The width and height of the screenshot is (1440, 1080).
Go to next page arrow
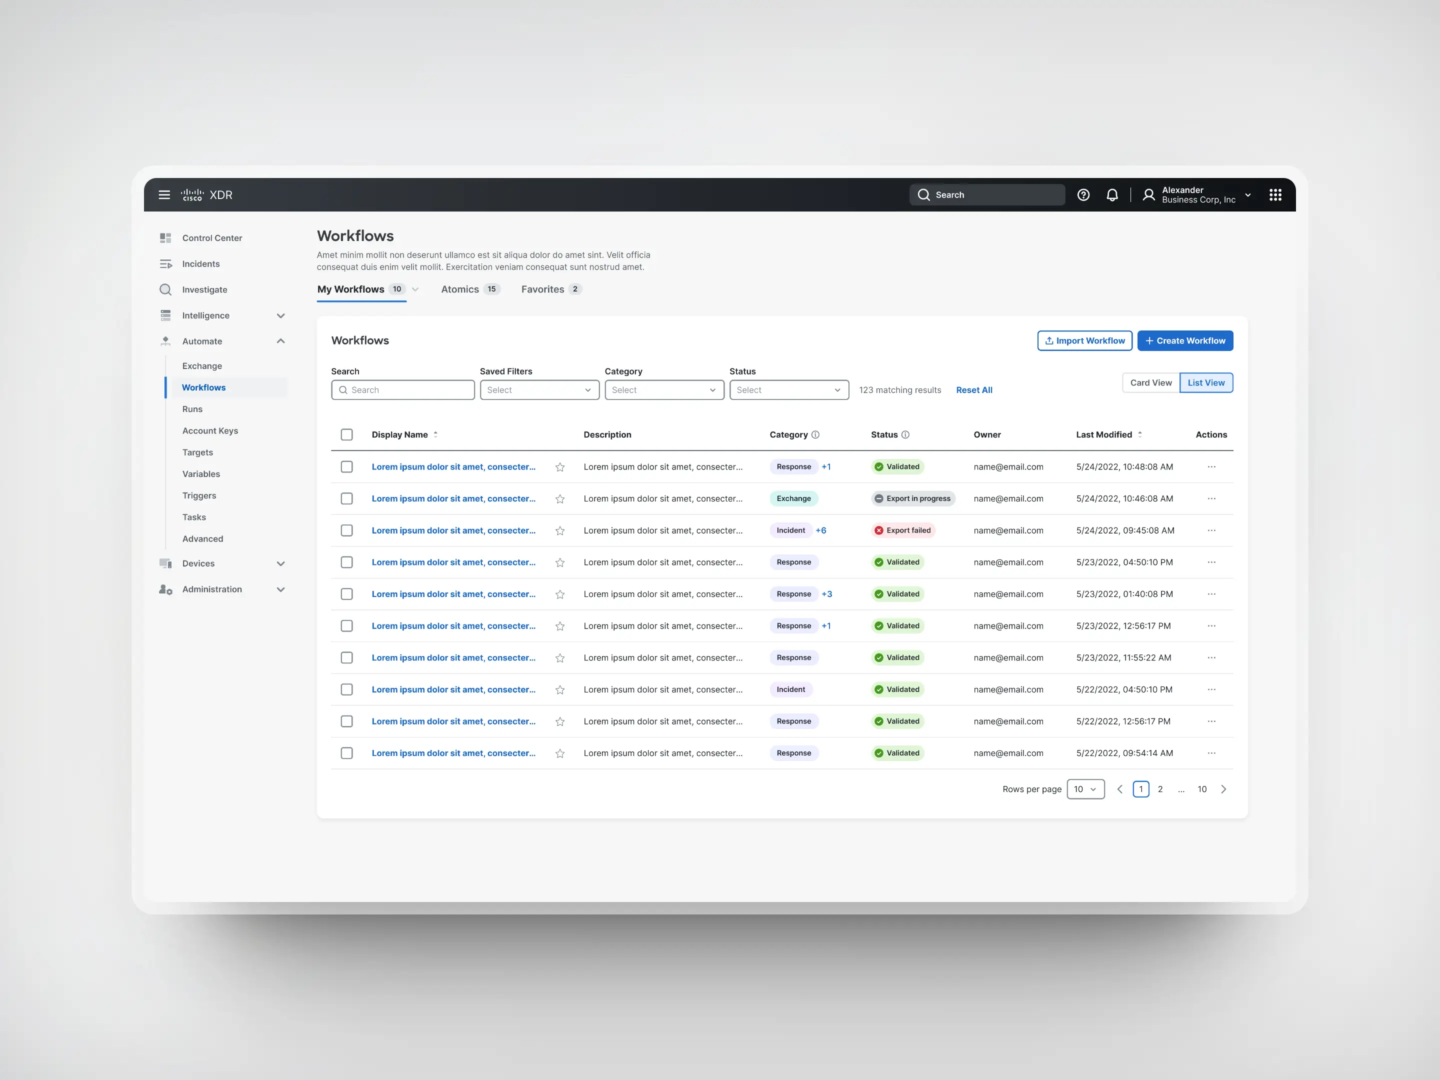click(x=1223, y=789)
